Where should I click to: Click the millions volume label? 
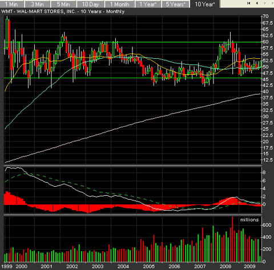[x=249, y=220]
